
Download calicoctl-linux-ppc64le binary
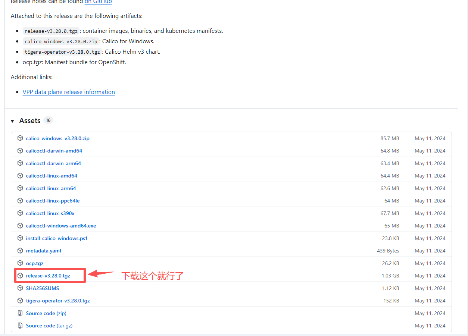pos(53,201)
